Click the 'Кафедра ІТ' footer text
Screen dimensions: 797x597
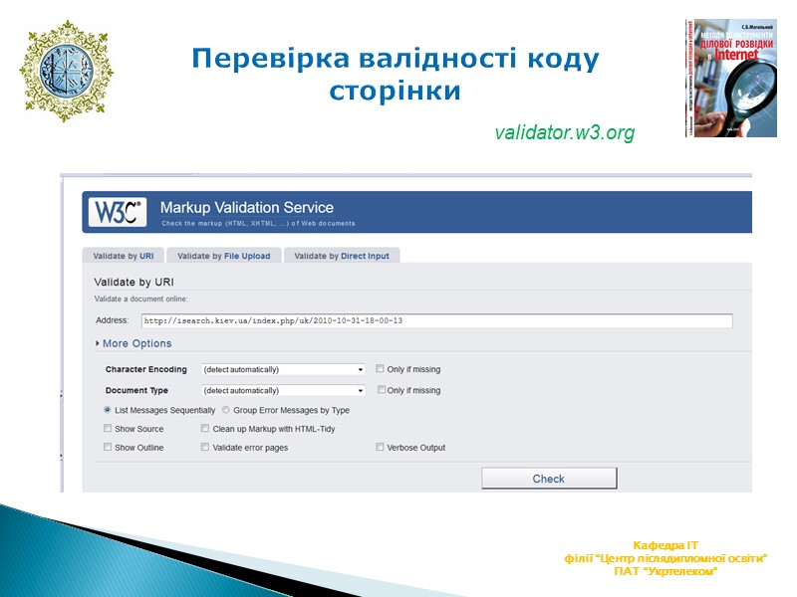[665, 545]
